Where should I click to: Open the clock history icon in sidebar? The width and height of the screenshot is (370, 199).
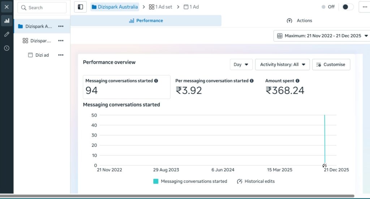pyautogui.click(x=7, y=48)
